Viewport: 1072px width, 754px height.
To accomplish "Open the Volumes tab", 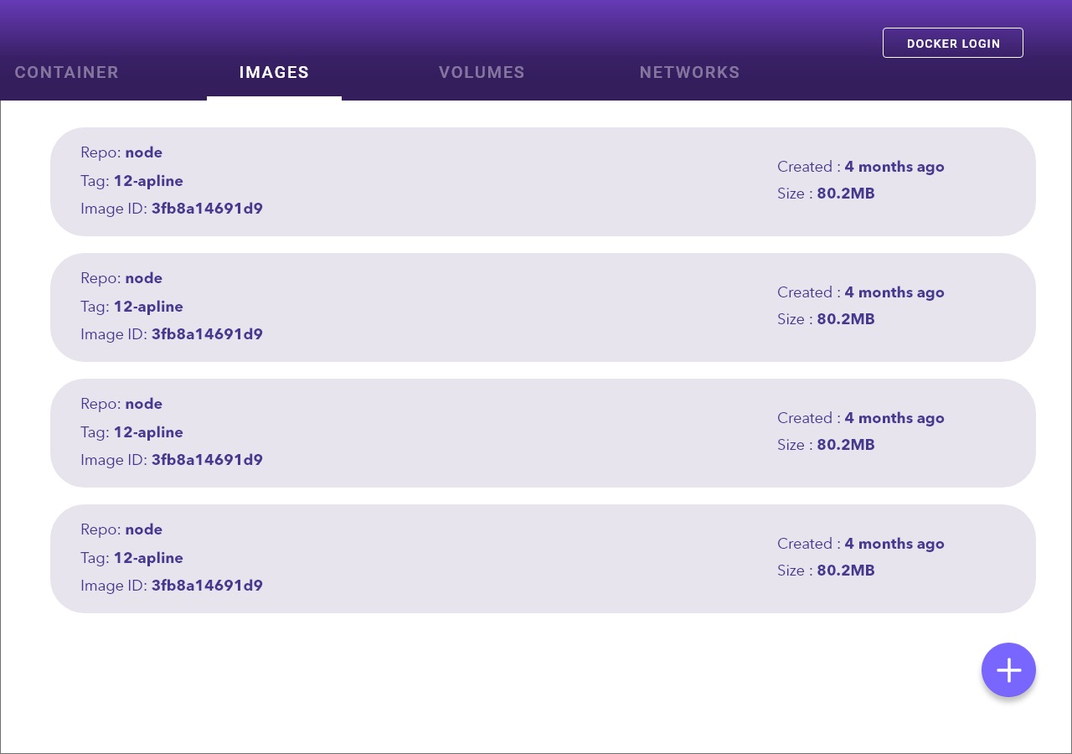I will 482,73.
